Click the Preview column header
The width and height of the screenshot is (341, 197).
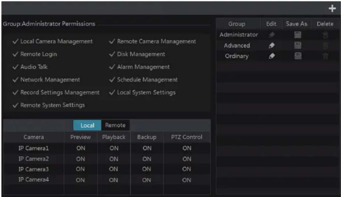[81, 137]
